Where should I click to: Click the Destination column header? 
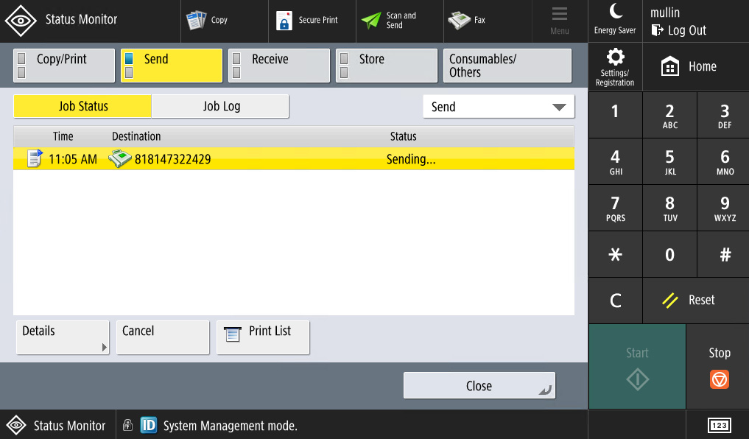136,136
